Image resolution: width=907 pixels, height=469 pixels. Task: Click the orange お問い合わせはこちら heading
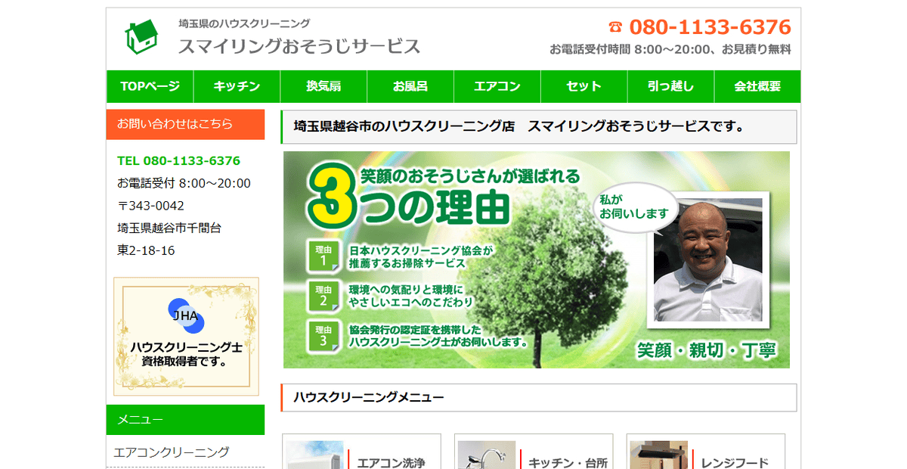tap(185, 124)
